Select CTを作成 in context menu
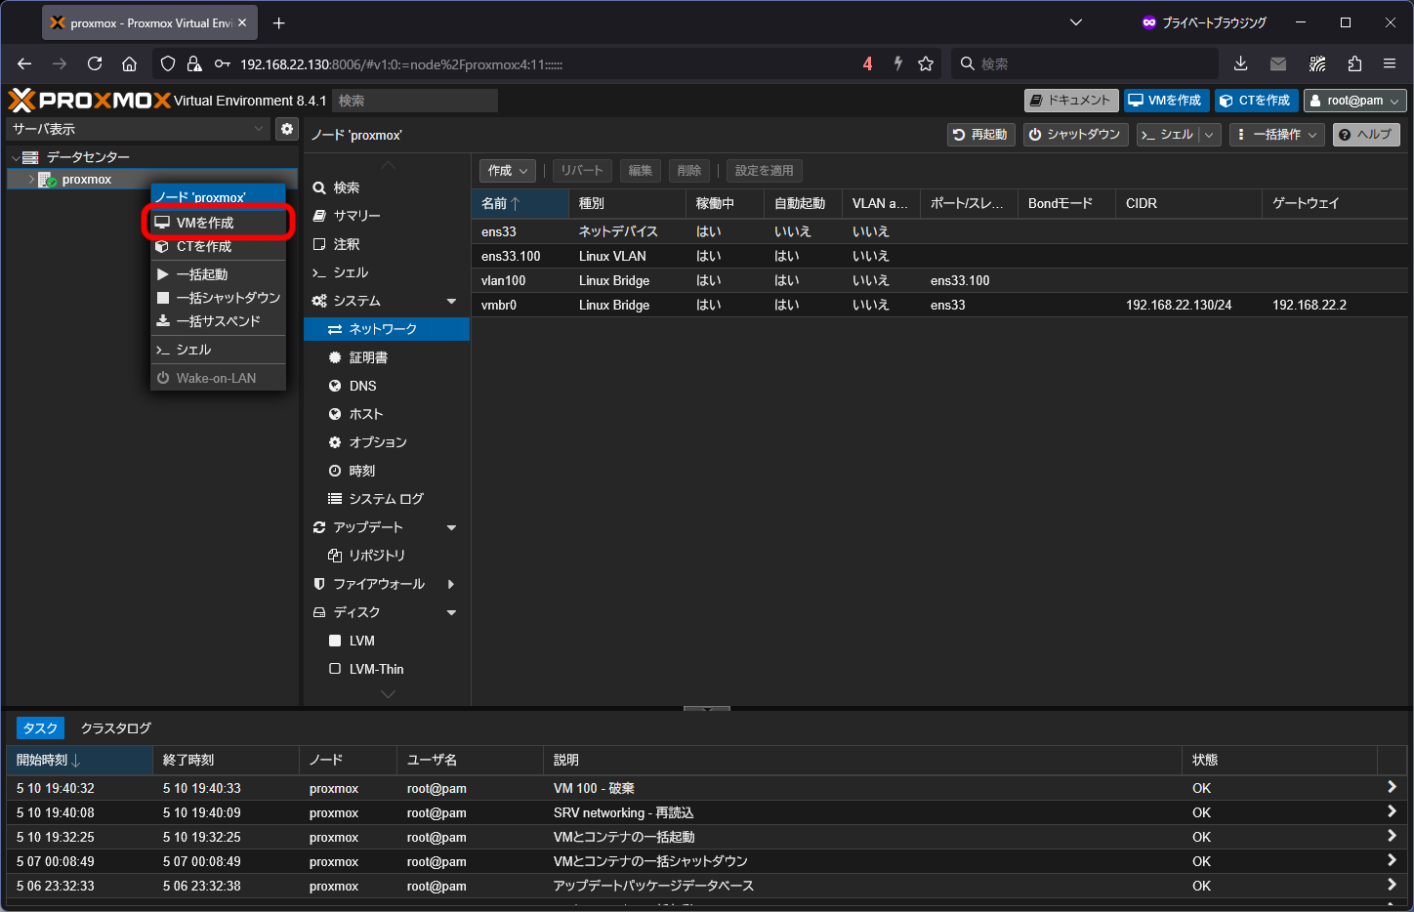 click(218, 246)
